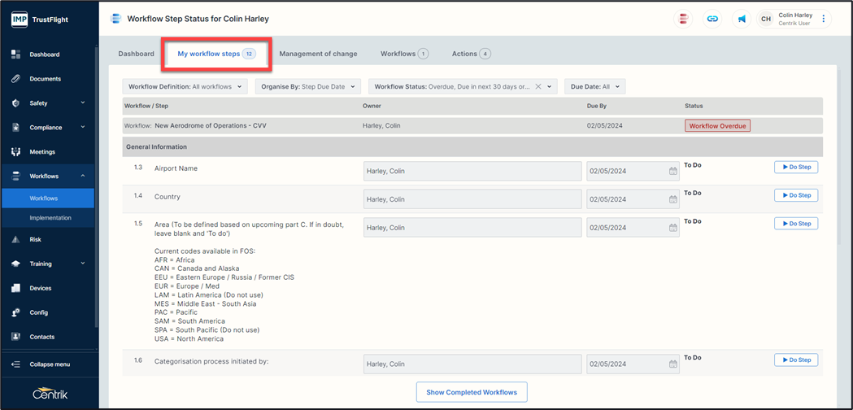Open the Due Date filter dropdown
The height and width of the screenshot is (410, 853).
pyautogui.click(x=594, y=86)
